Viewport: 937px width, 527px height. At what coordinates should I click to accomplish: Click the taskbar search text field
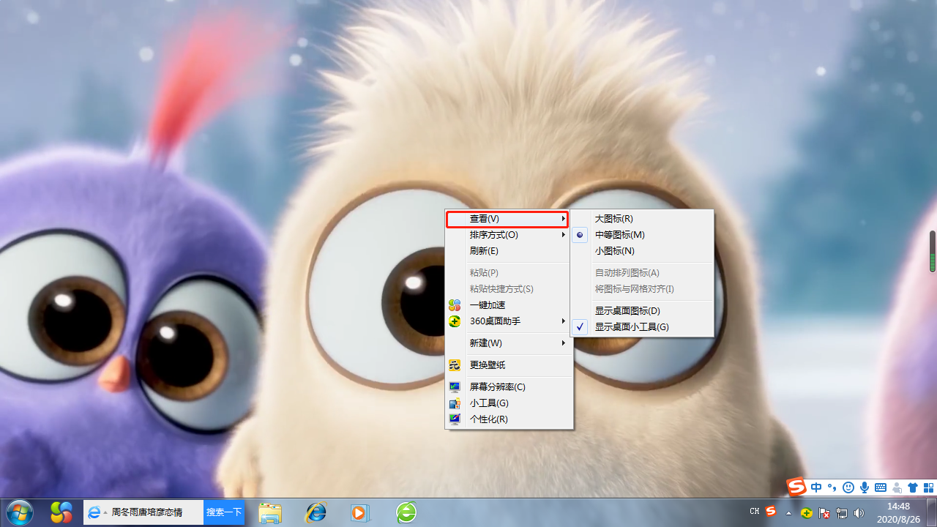[156, 513]
